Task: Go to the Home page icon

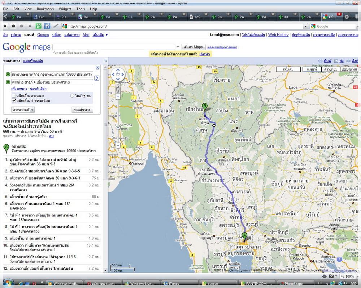Action: (47, 26)
